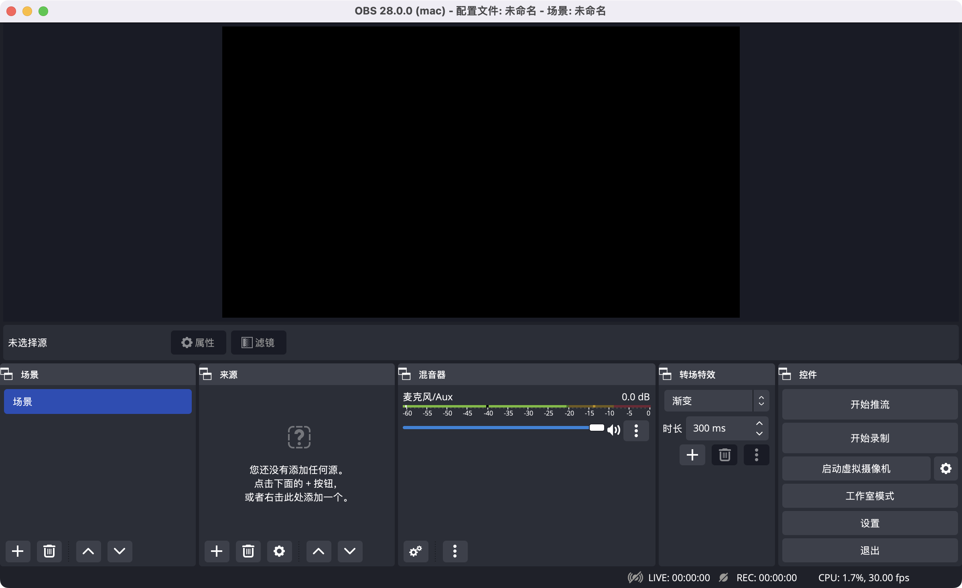Click 属性 tab for selected source
This screenshot has height=588, width=962.
point(199,342)
